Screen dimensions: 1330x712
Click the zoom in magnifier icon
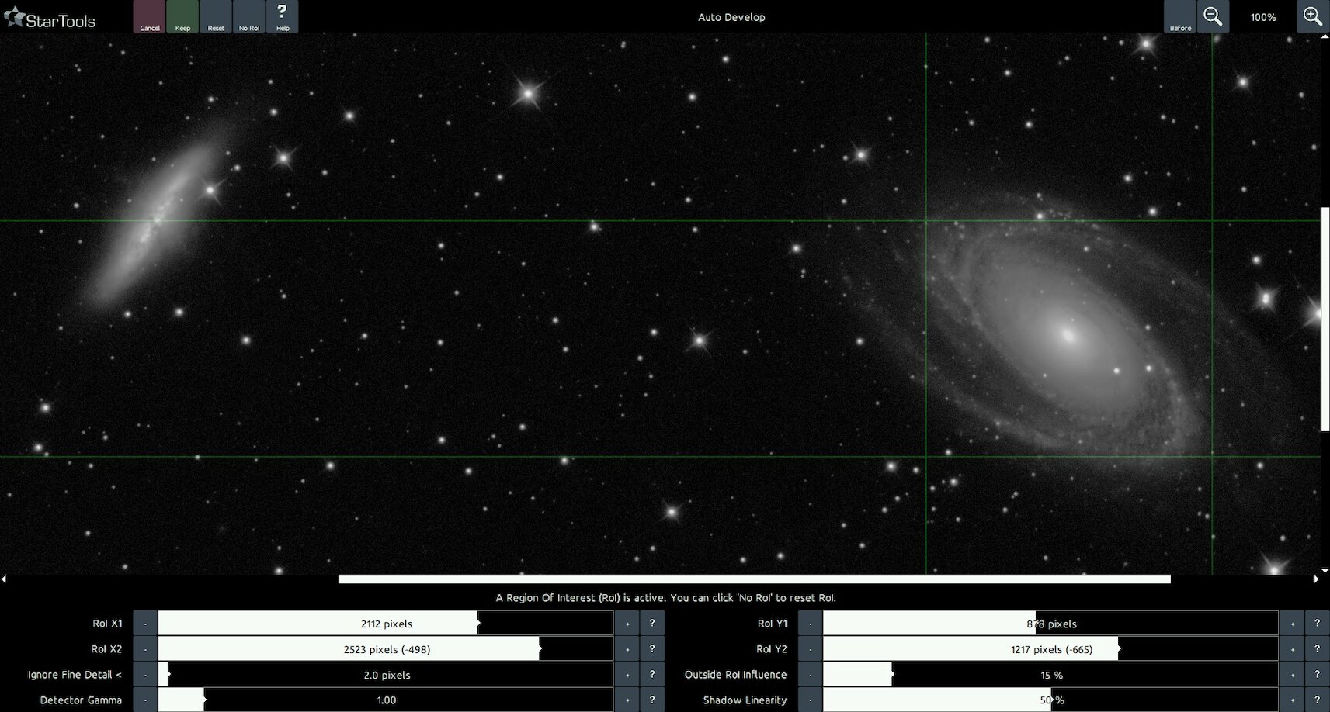tap(1312, 16)
